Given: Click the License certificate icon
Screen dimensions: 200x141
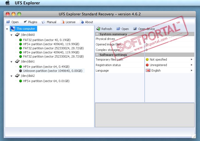Looking at the screenshot, I should pos(63,22).
